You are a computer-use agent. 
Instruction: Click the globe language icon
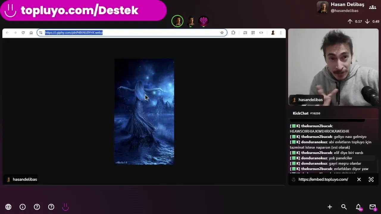pos(8,207)
